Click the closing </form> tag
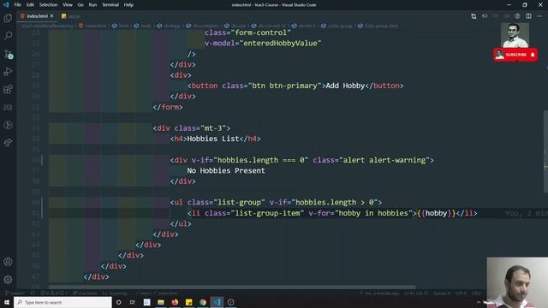The height and width of the screenshot is (308, 548). [x=168, y=107]
